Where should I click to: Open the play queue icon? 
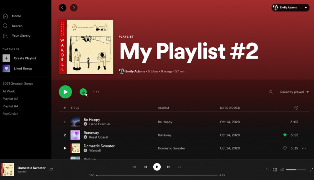(x=268, y=170)
